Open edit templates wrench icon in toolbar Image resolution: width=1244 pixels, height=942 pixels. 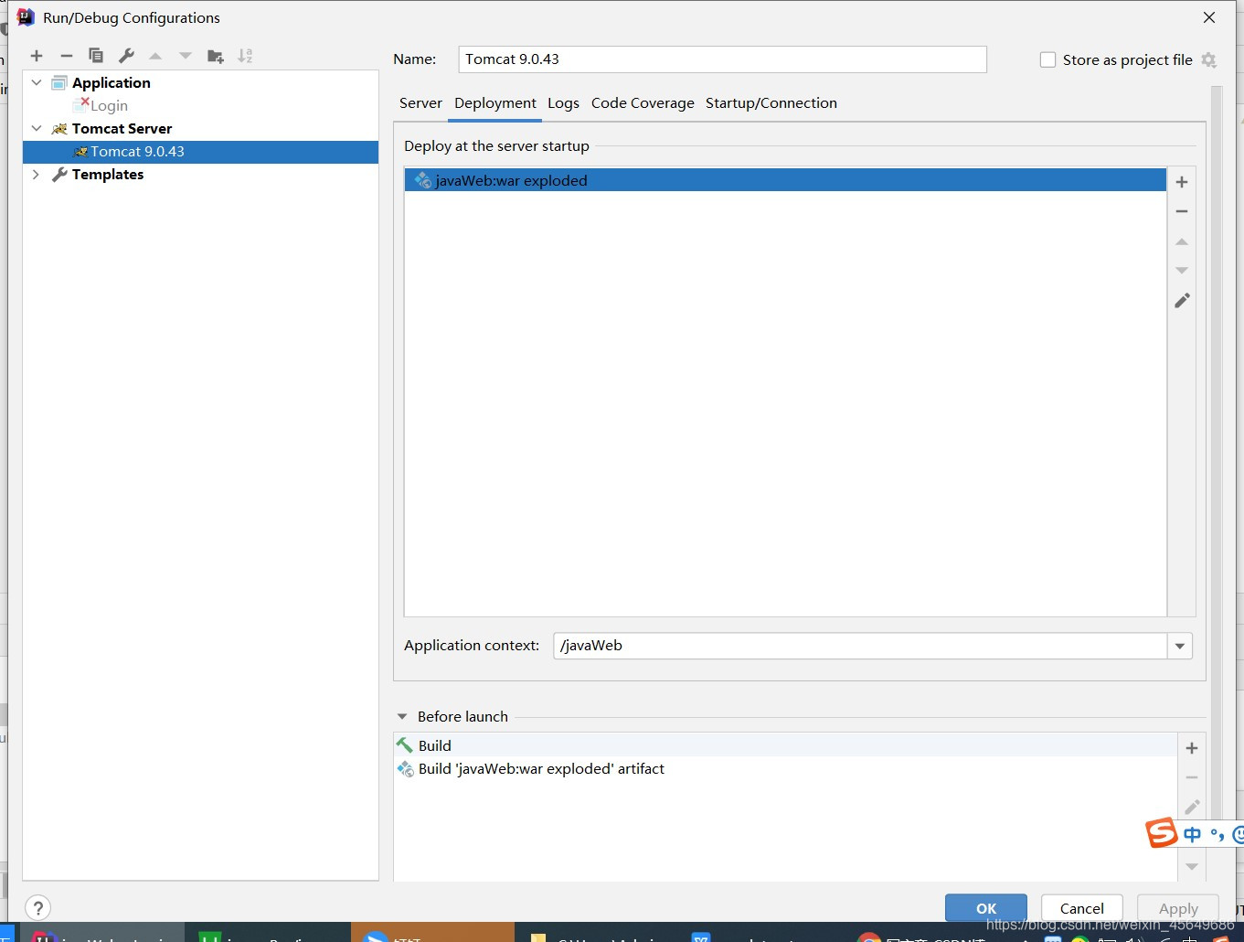pos(126,56)
